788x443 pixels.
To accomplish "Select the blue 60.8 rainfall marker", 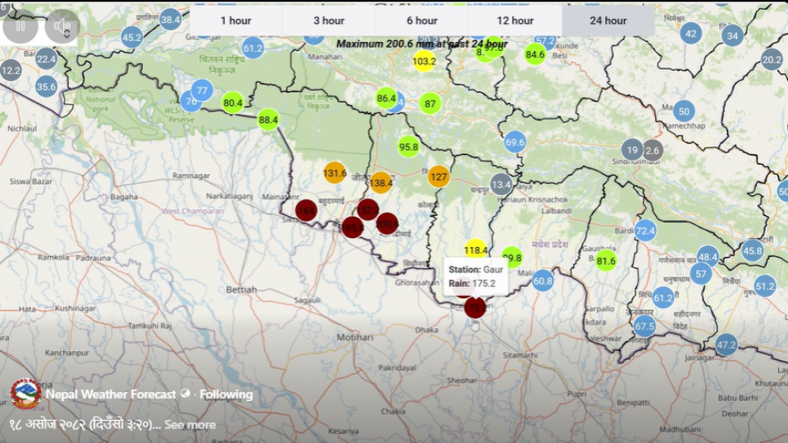I will pyautogui.click(x=543, y=281).
